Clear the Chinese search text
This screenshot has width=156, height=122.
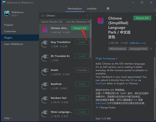[88, 16]
